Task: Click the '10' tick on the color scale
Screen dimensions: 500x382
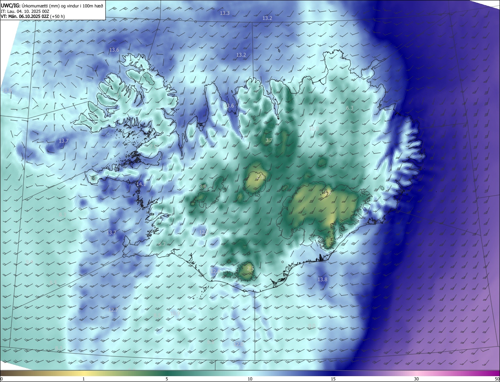Action: (x=250, y=379)
